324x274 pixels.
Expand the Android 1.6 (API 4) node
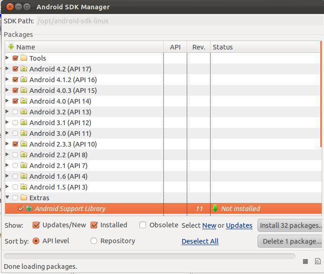(x=7, y=176)
